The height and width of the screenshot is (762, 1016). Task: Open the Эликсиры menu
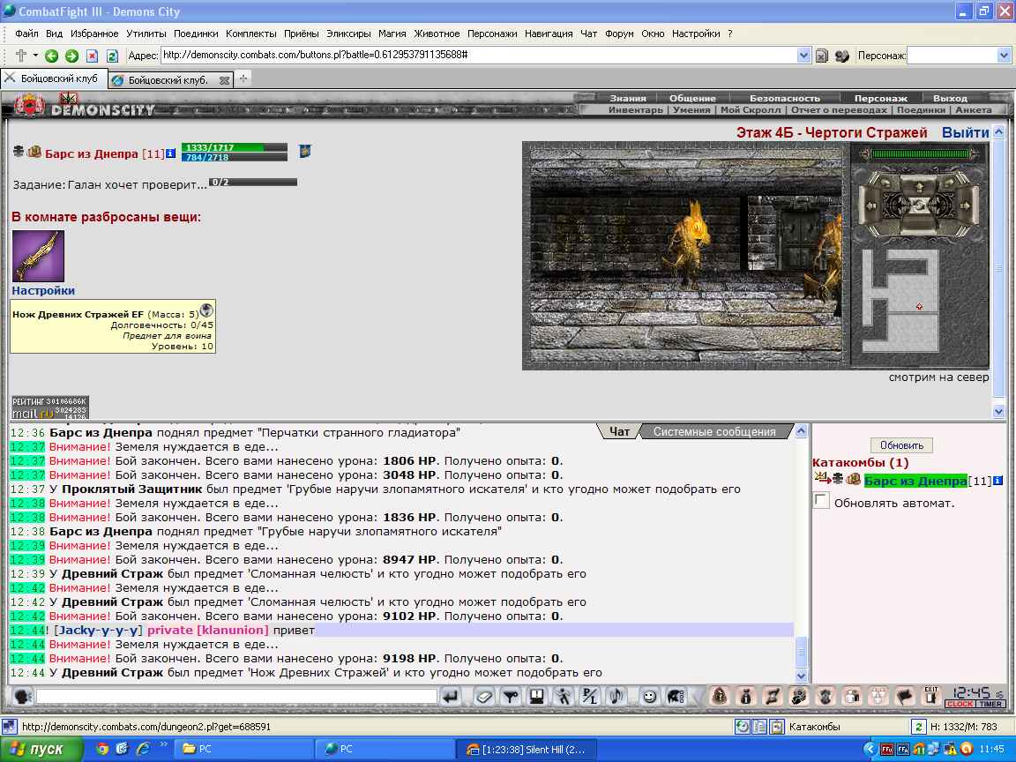coord(348,34)
